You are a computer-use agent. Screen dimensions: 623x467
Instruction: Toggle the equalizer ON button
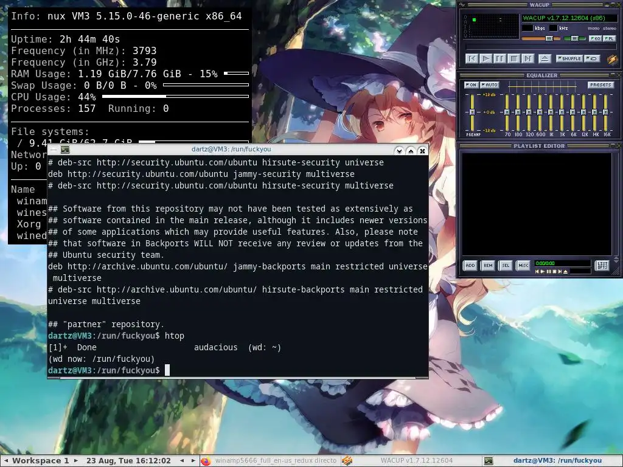point(471,85)
